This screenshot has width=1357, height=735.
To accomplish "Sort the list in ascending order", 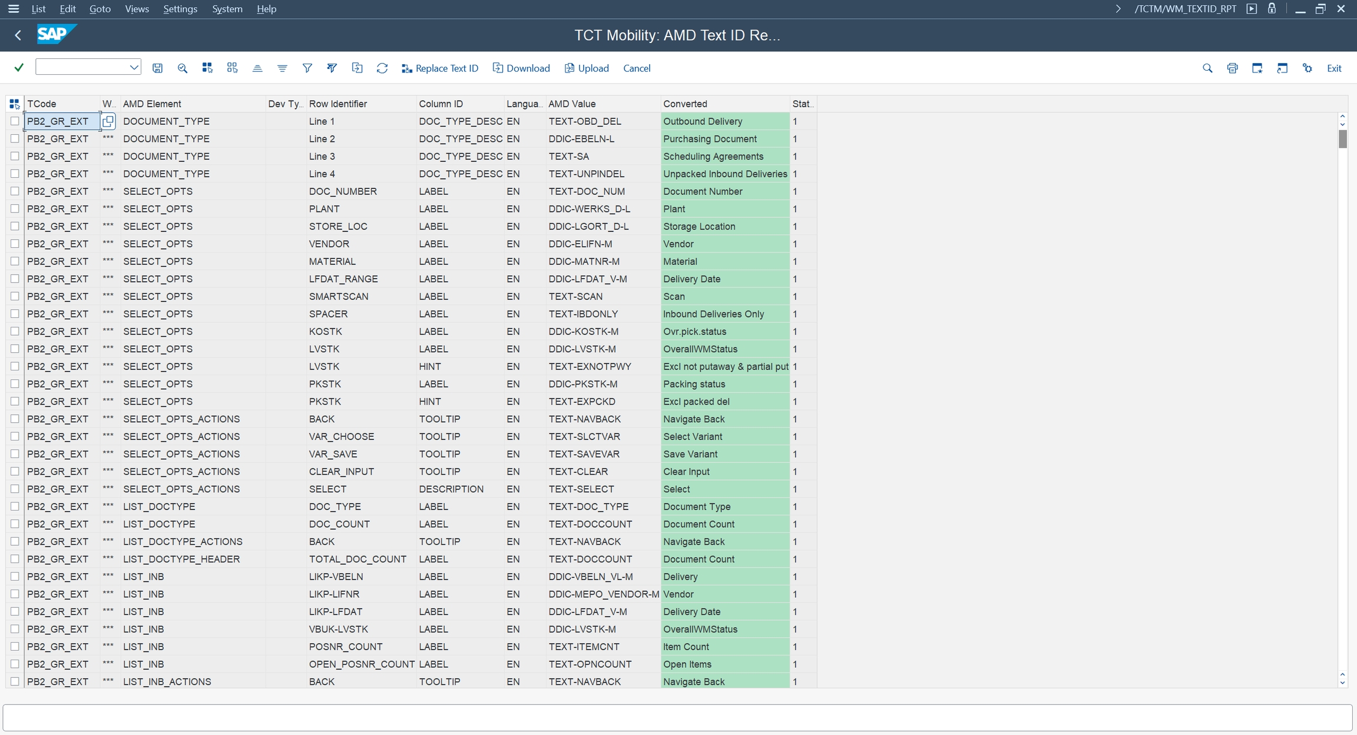I will [257, 68].
